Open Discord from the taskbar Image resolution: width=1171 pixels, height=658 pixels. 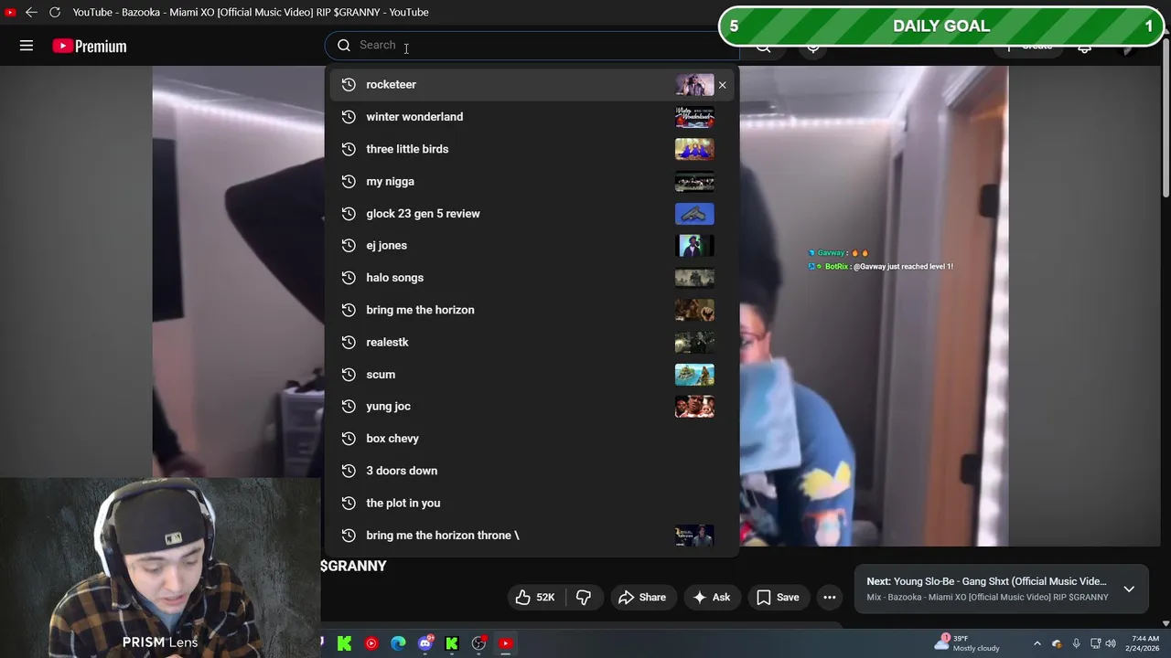[x=424, y=643]
